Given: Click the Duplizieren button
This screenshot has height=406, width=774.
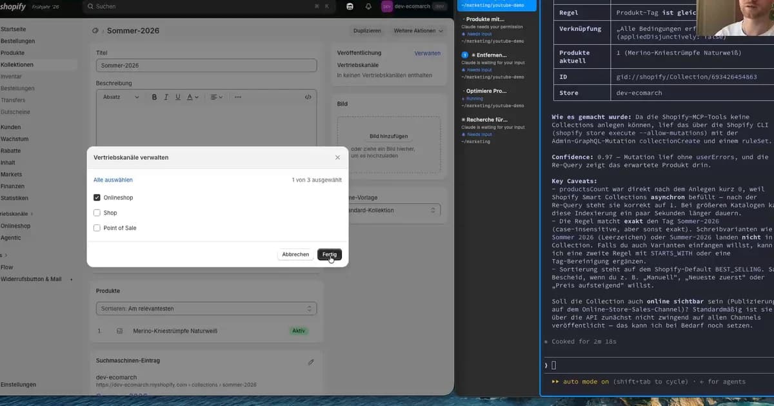Looking at the screenshot, I should tap(368, 31).
